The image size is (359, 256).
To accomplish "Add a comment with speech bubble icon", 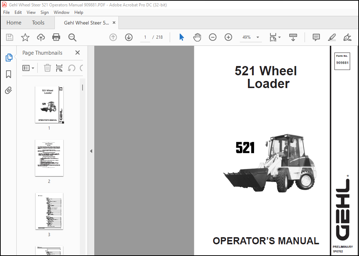I will click(316, 37).
